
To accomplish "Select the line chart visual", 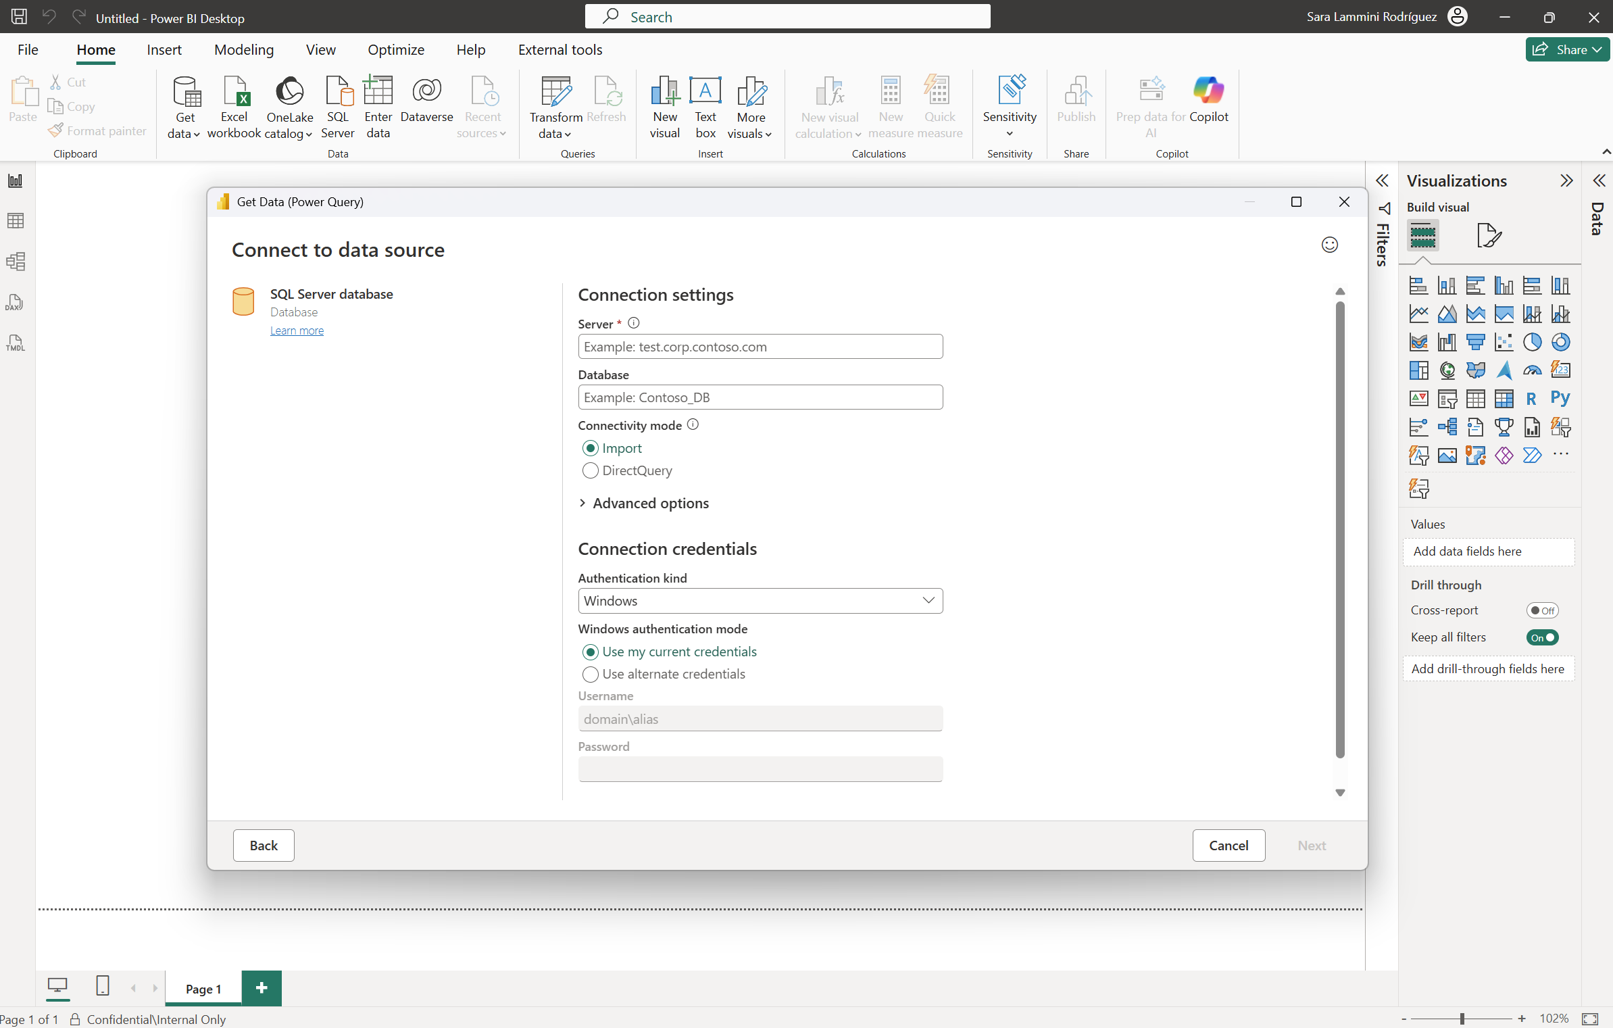I will [1418, 314].
